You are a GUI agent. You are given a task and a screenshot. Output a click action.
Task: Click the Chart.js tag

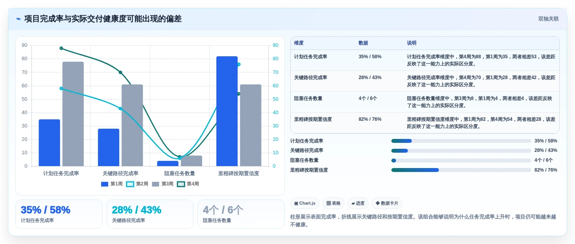(305, 203)
